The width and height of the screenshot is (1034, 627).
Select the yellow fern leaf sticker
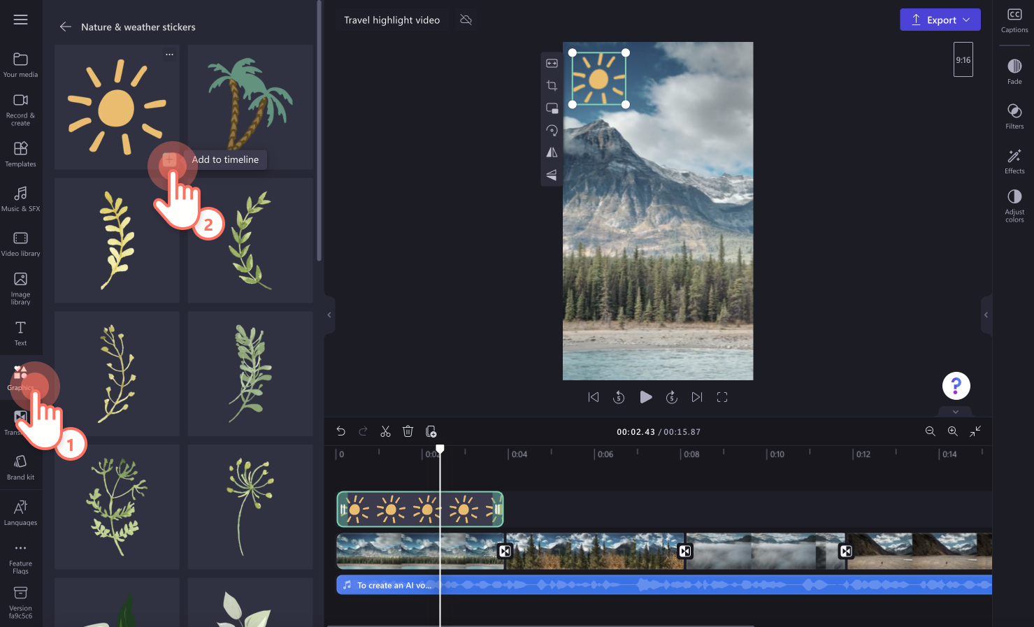(117, 240)
